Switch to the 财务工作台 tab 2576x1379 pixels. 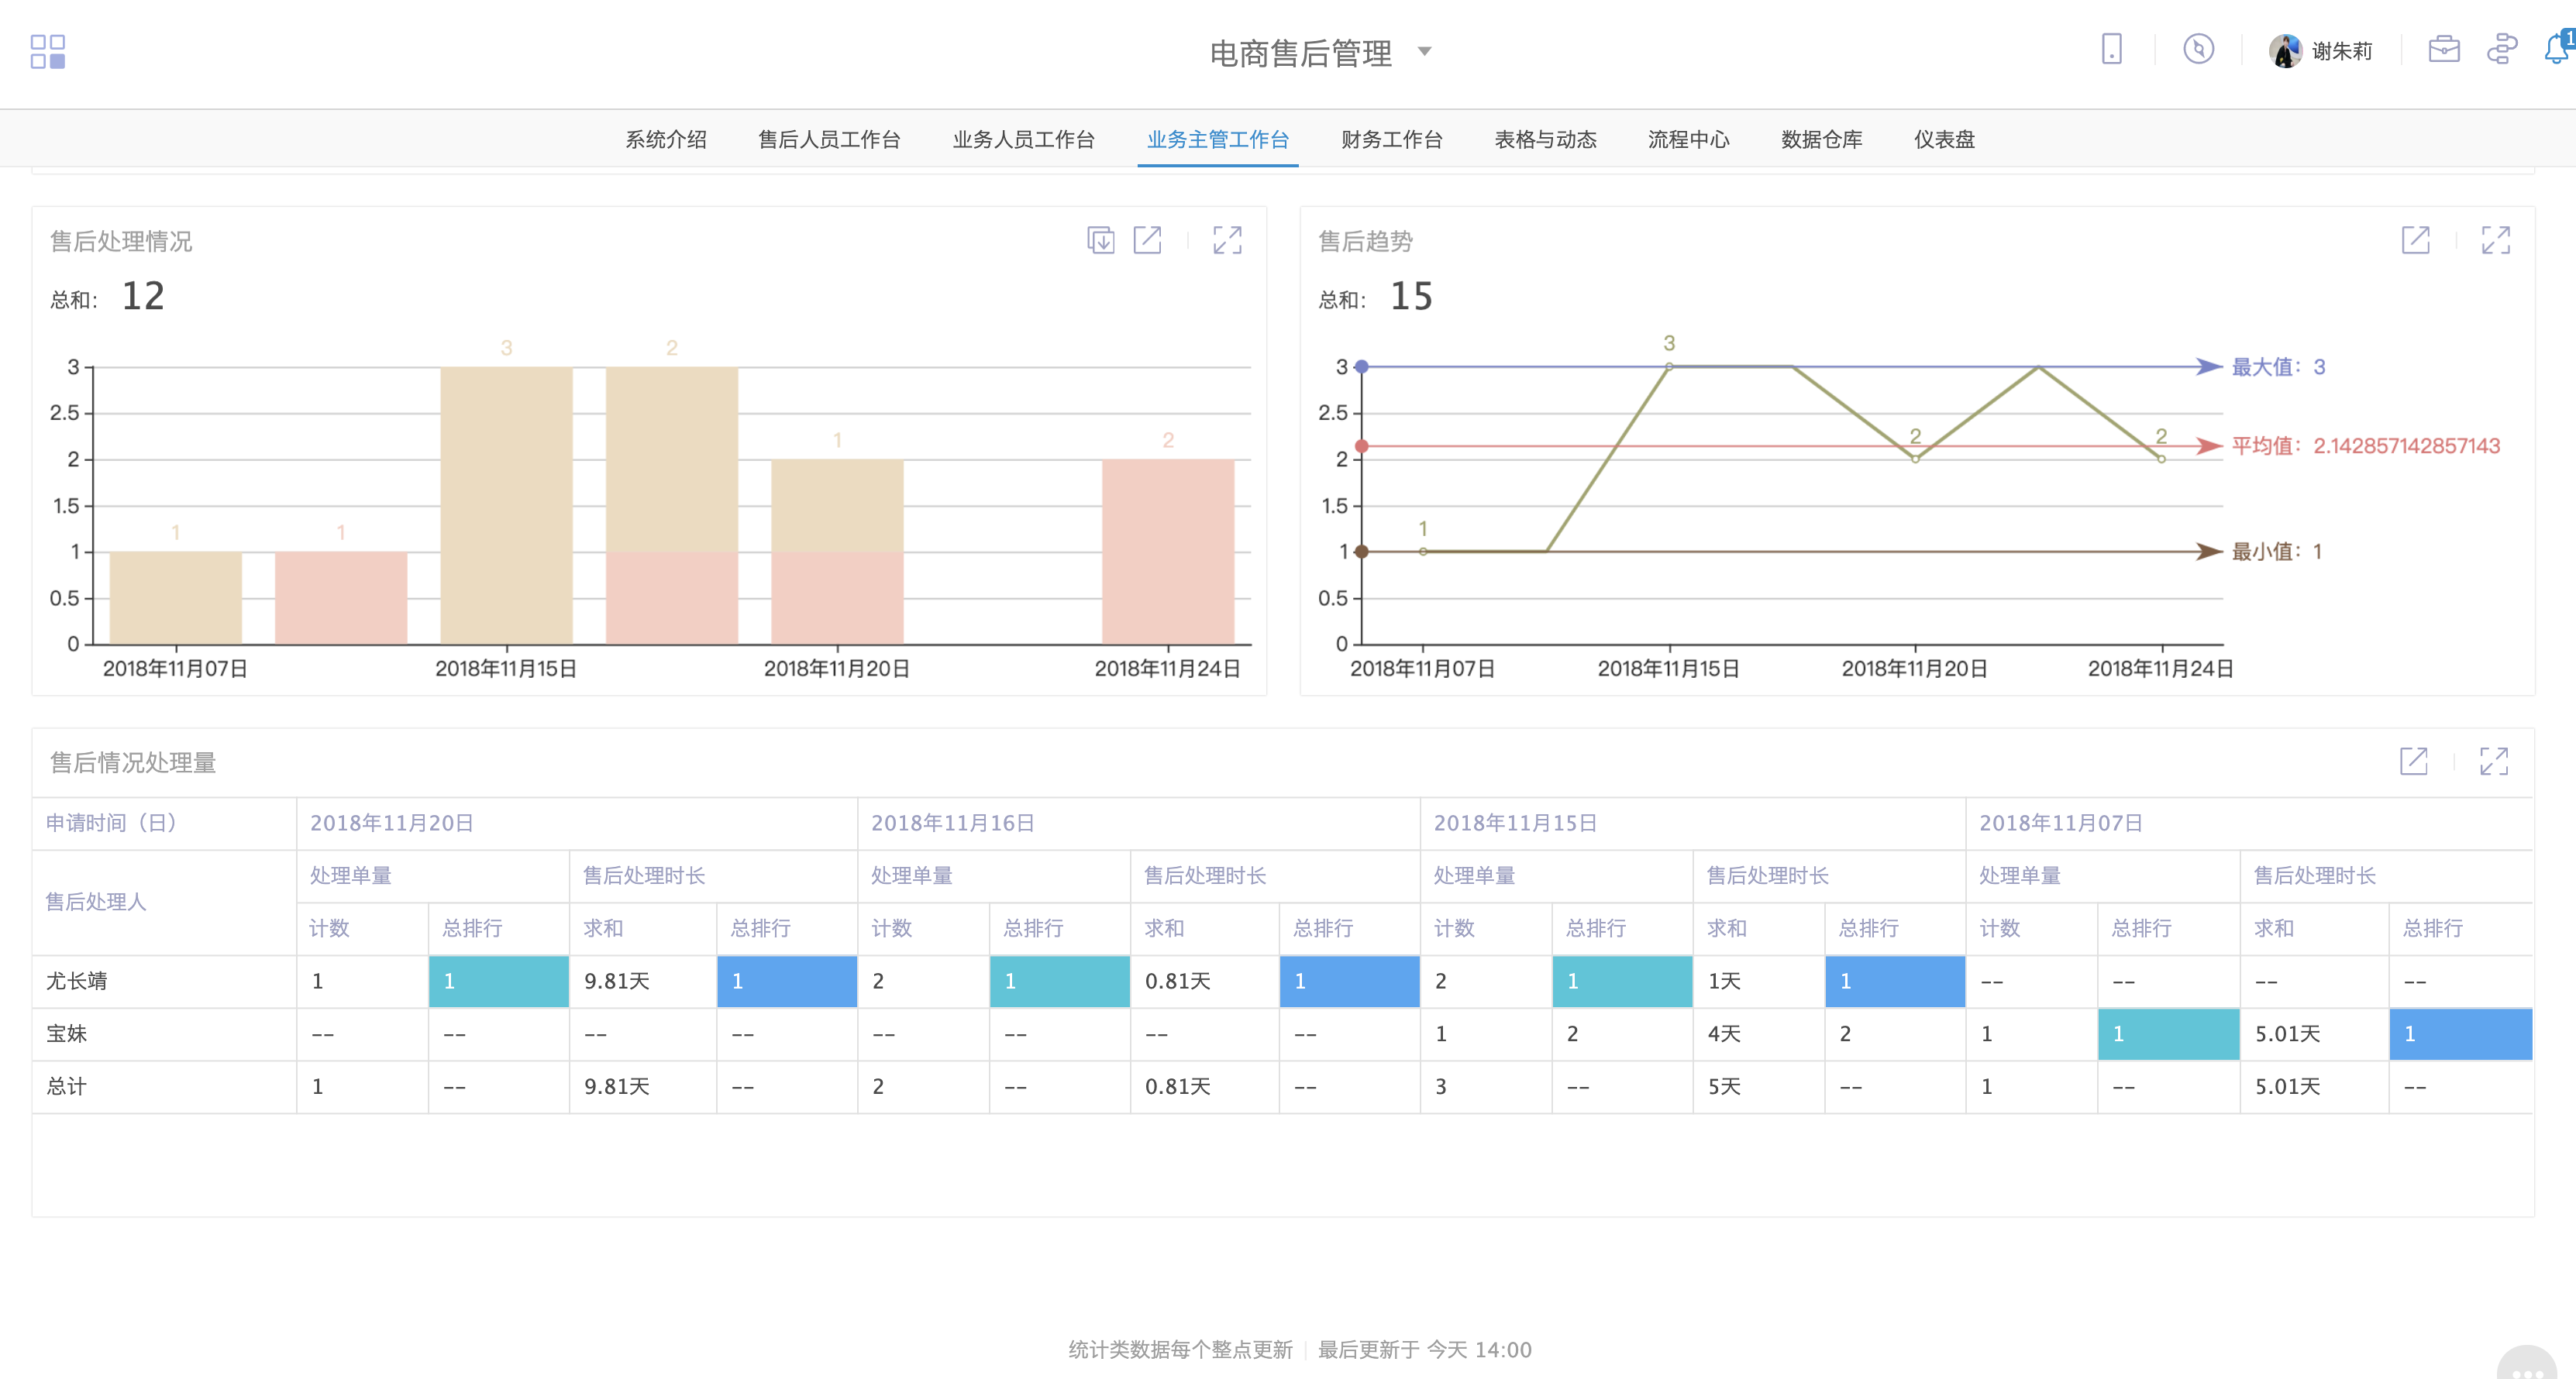click(x=1391, y=139)
